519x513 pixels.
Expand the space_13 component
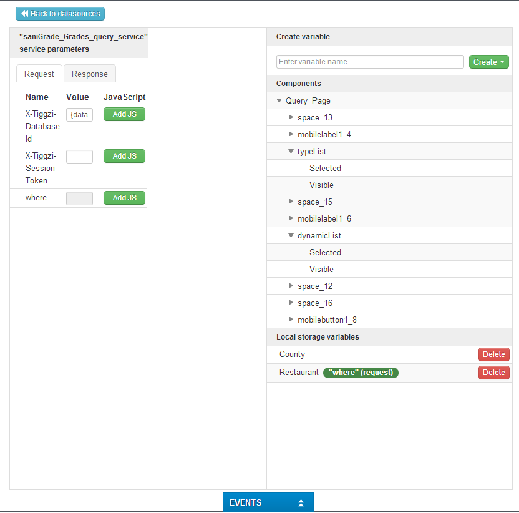click(291, 117)
